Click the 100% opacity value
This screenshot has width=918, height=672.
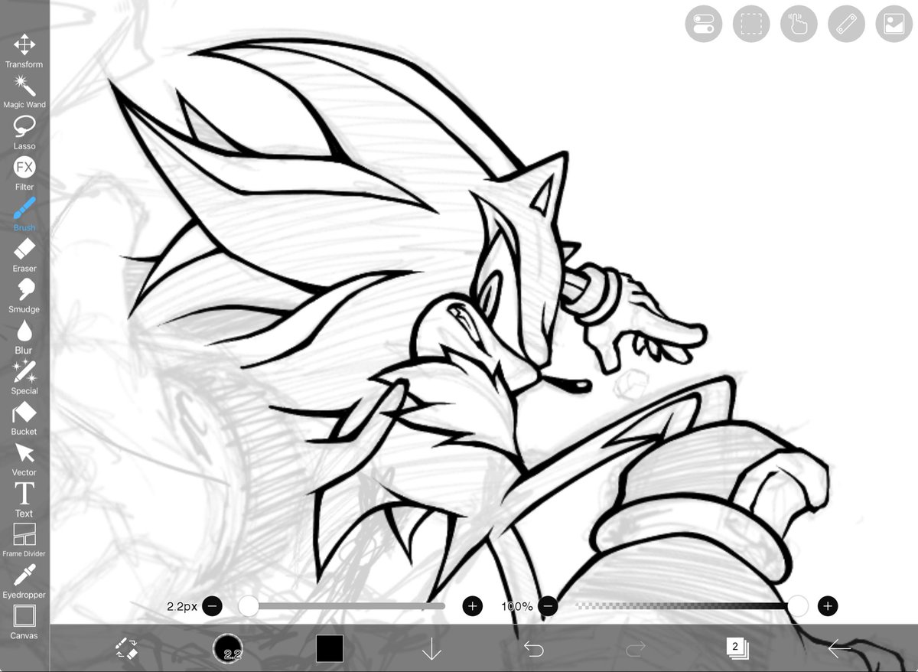517,606
